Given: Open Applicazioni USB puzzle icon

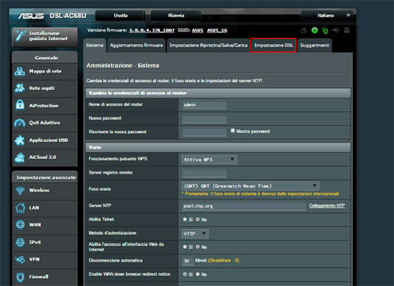Looking at the screenshot, I should (20, 140).
